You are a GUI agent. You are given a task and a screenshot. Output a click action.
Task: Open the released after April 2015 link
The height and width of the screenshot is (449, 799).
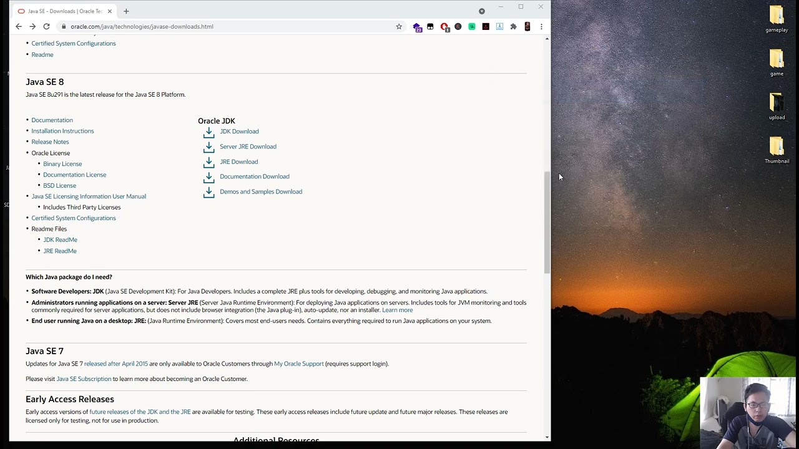click(x=116, y=364)
